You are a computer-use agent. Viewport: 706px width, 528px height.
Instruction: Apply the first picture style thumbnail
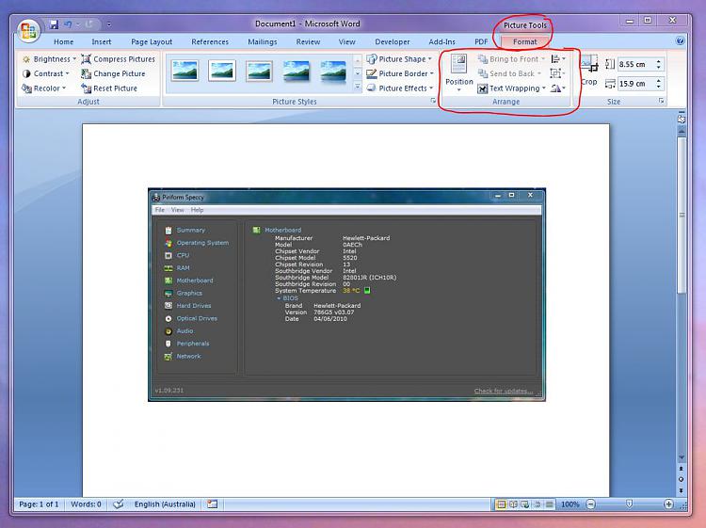[x=185, y=72]
